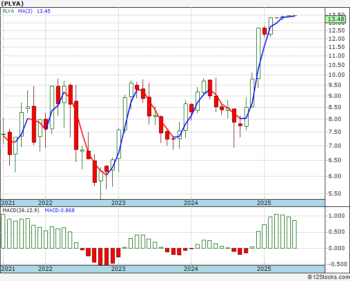This screenshot has height=281, width=350.
Task: Click the final rightmost MACD histogram bar
Action: tap(294, 234)
